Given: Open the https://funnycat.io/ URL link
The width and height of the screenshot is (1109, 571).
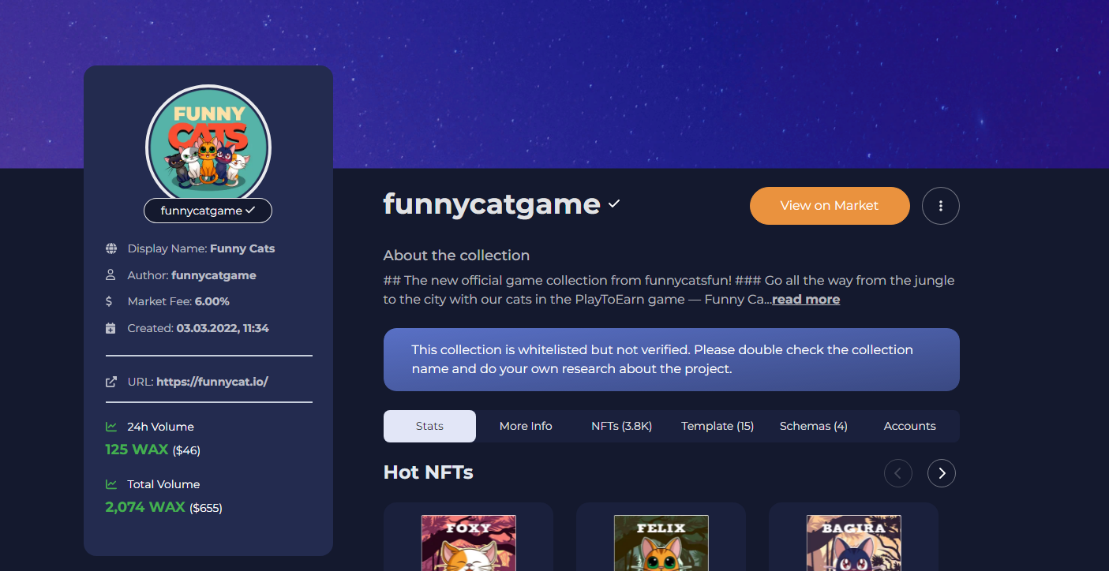Looking at the screenshot, I should tap(212, 382).
